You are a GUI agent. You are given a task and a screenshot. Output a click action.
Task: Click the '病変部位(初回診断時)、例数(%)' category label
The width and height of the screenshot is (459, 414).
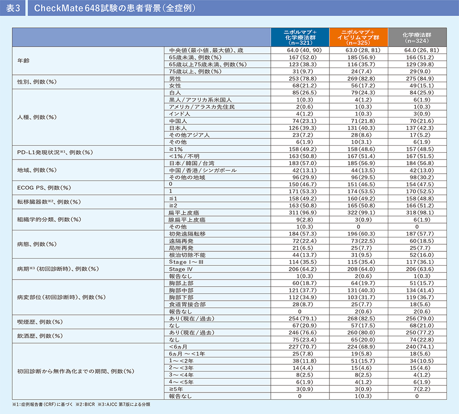[61, 297]
